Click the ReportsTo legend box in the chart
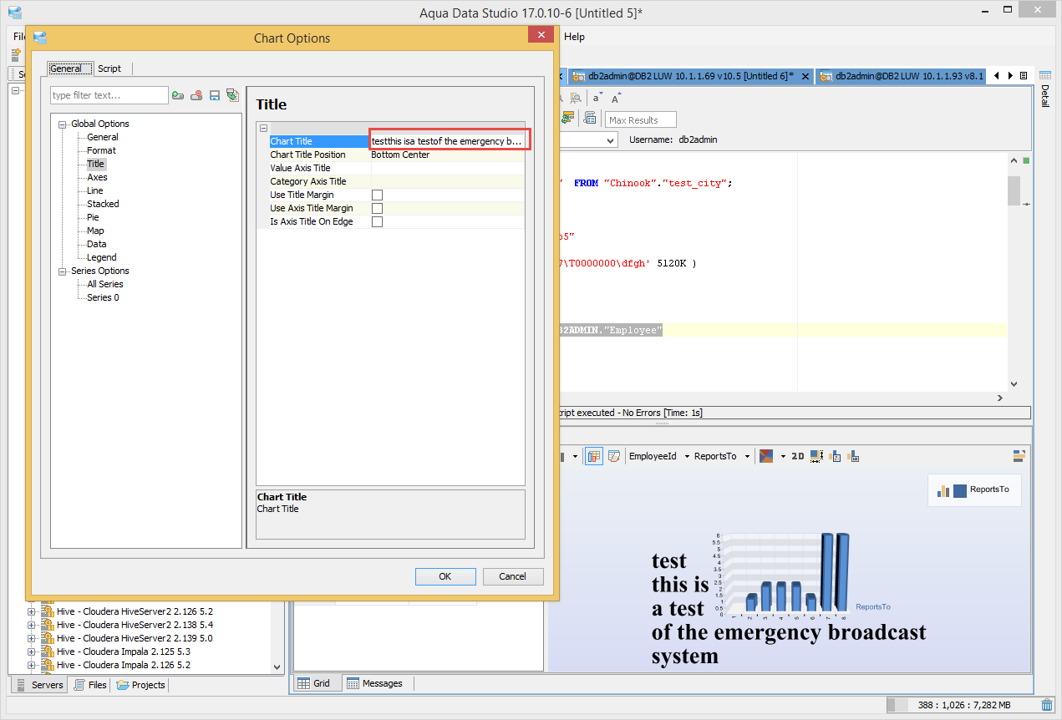This screenshot has height=720, width=1062. (x=974, y=489)
